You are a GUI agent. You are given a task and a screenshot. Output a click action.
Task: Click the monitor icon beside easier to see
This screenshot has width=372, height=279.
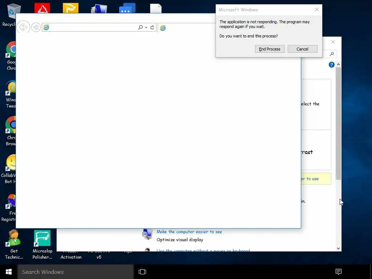[x=147, y=234]
